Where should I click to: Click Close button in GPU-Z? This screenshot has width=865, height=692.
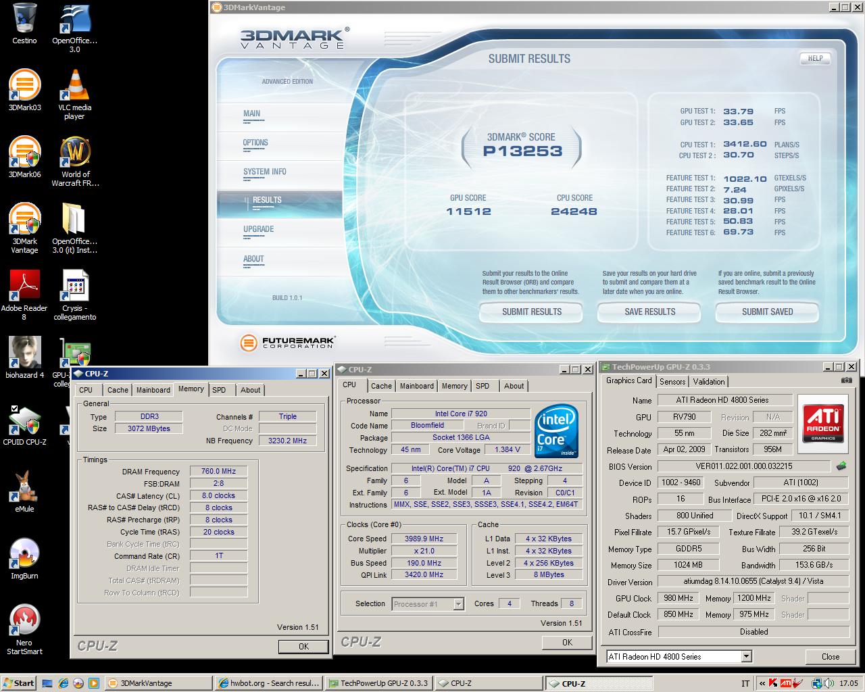(x=831, y=656)
